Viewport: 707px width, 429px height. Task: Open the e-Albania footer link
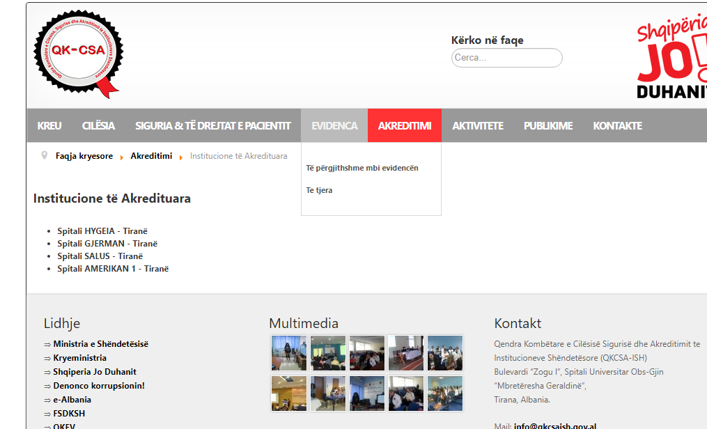tap(72, 400)
